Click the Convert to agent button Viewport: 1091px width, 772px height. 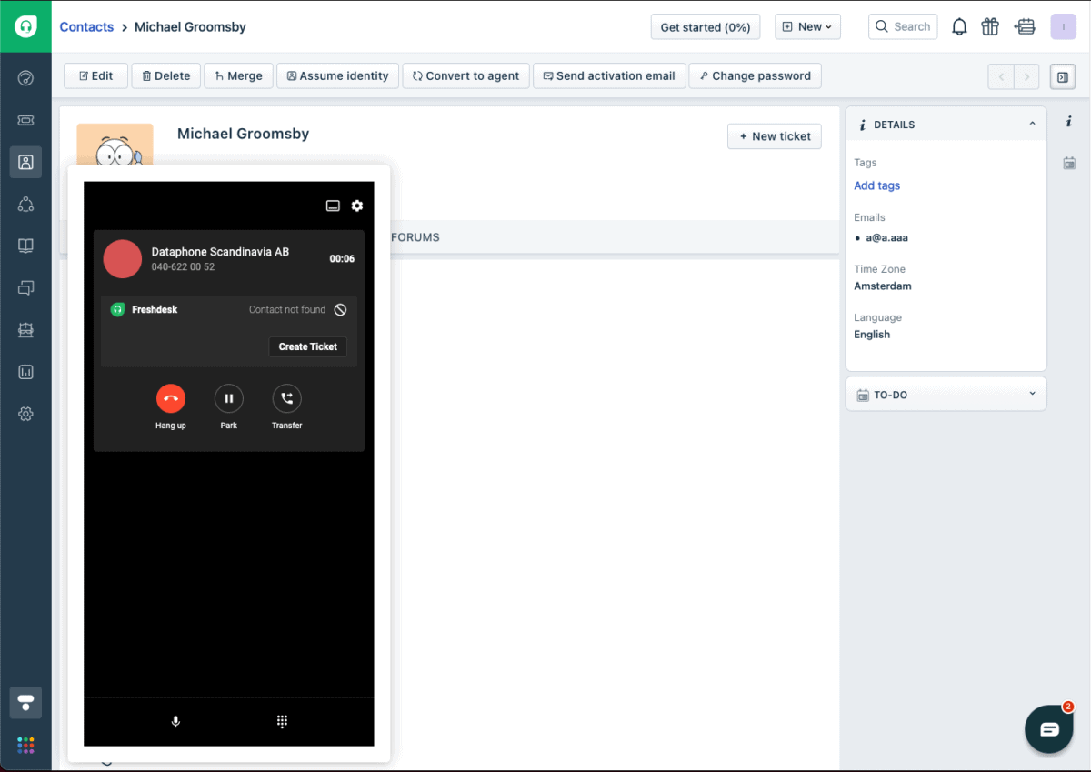coord(465,76)
